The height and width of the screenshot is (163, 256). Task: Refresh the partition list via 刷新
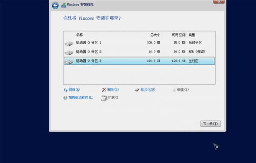pos(74,90)
